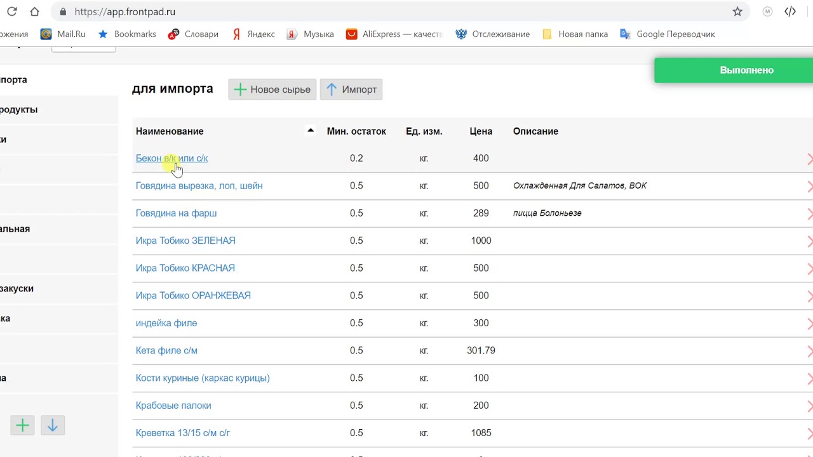Open Бекон в/к или с/к item
Viewport: 813px width, 457px height.
coord(171,158)
